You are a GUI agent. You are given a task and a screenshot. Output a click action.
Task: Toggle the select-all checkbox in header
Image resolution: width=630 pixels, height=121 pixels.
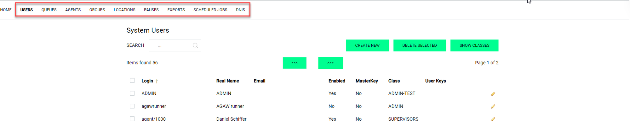click(x=132, y=81)
